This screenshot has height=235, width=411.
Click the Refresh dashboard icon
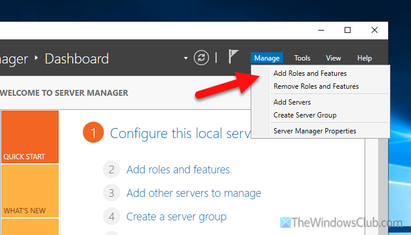pos(201,58)
